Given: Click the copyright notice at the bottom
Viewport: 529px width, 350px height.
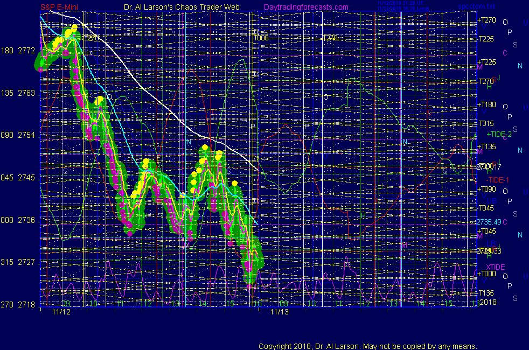Looking at the screenshot, I should tap(367, 346).
